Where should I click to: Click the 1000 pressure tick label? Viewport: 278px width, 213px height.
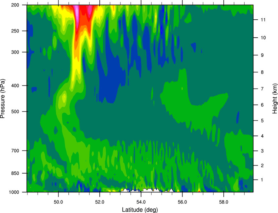click(x=14, y=192)
